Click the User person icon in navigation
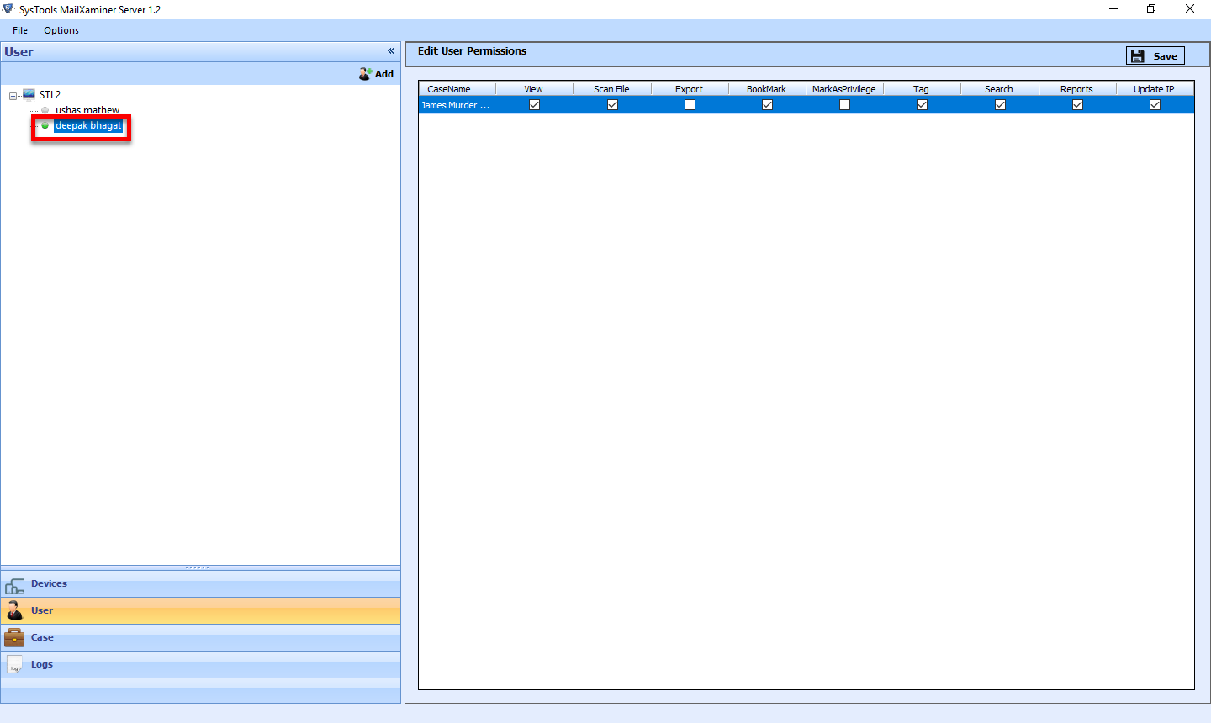 (15, 610)
